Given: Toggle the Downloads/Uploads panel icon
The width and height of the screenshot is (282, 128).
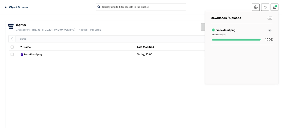Looking at the screenshot, I should (274, 7).
